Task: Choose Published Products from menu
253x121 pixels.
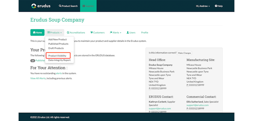Action: pos(58,44)
